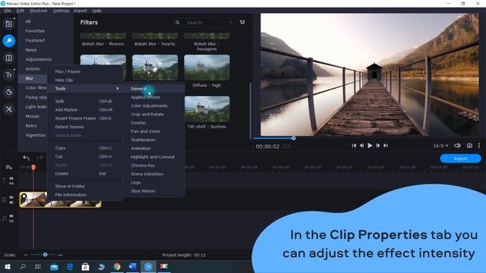Click the red timeline playhead marker
Screen dimensions: 486x273
pos(33,167)
